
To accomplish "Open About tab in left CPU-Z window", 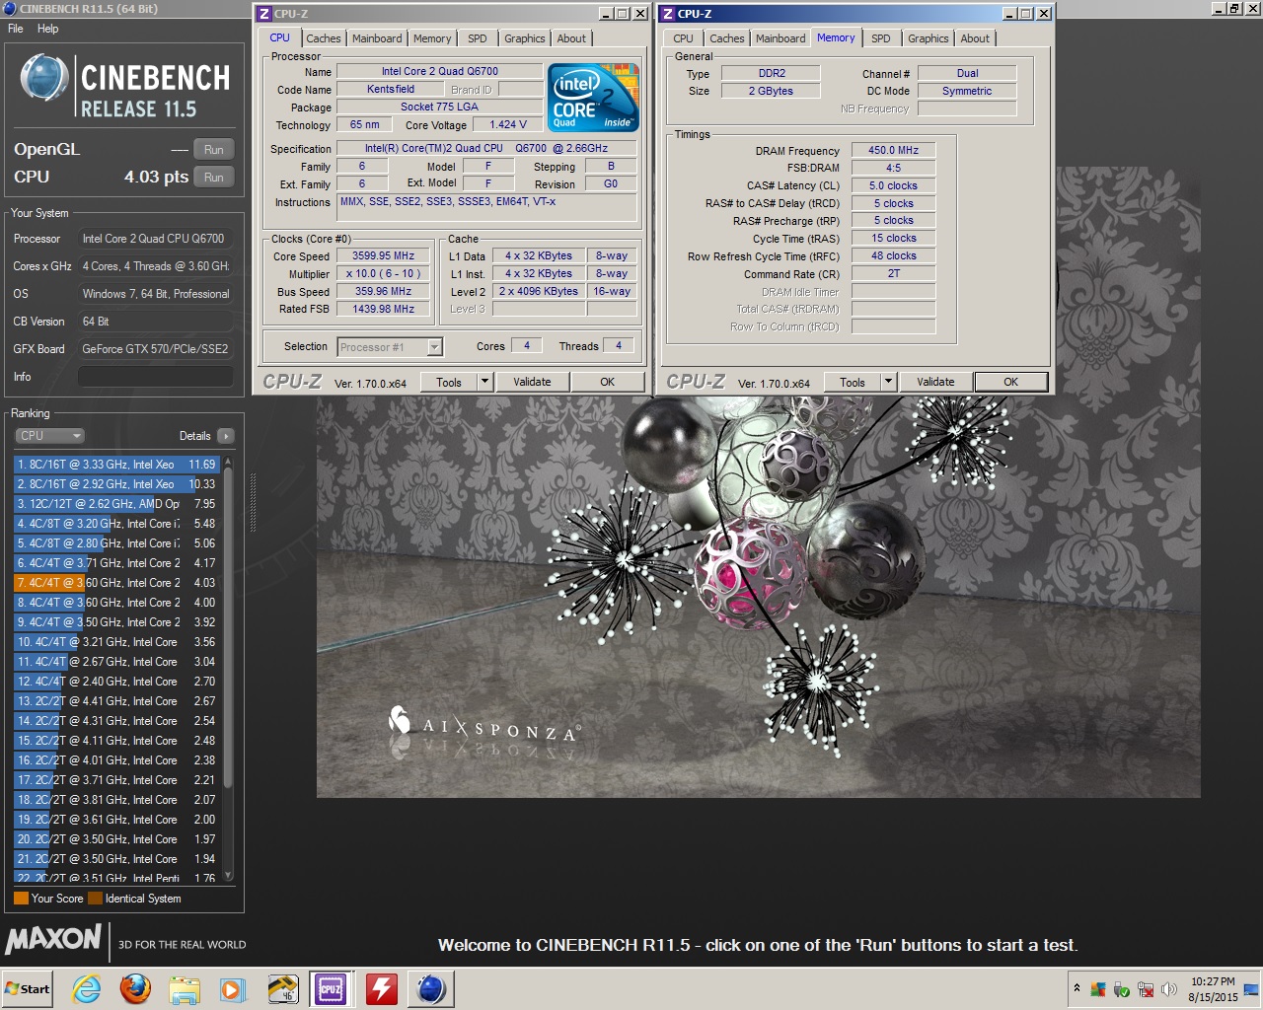I will (571, 38).
